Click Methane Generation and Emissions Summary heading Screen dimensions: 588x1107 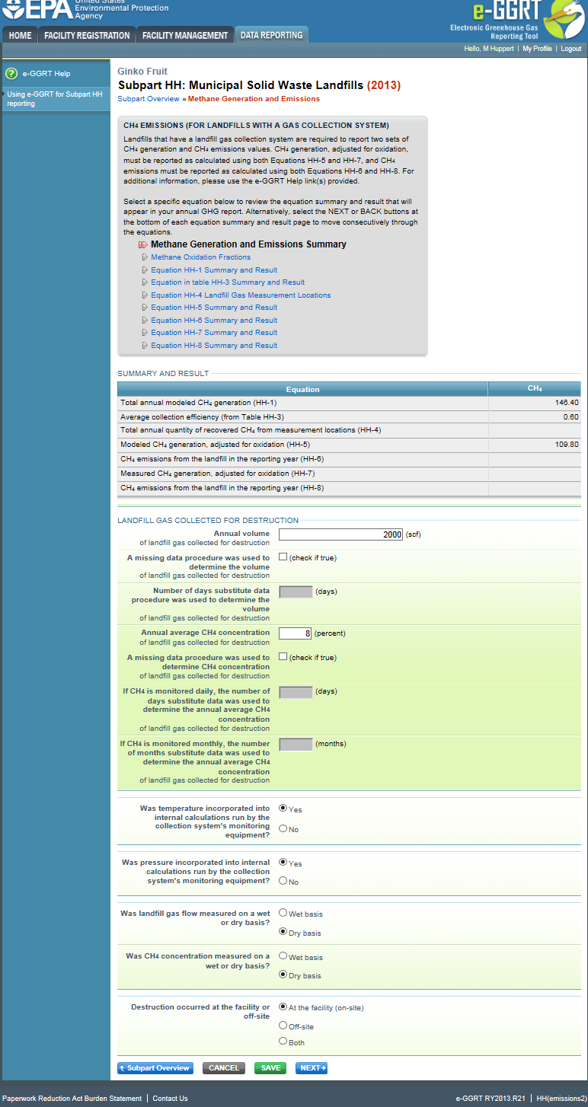248,245
